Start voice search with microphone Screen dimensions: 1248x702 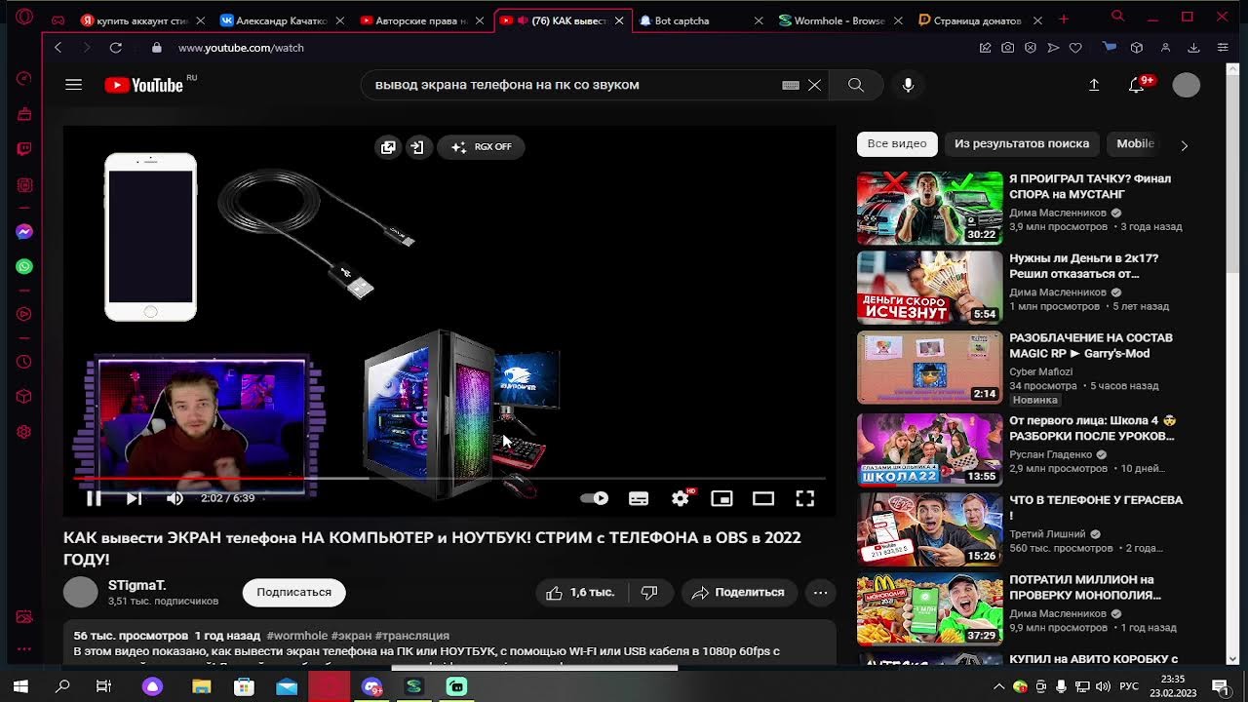[908, 85]
